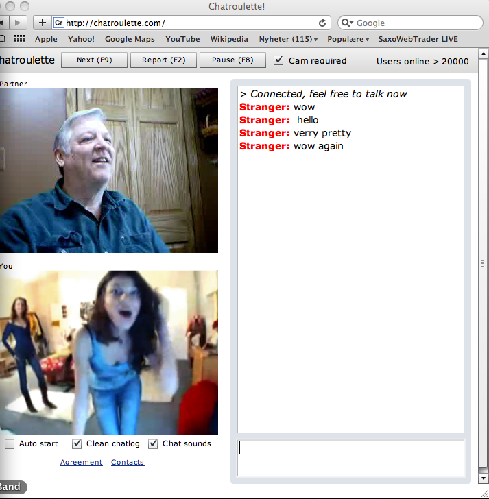Viewport: 489px width, 499px height.
Task: Click the window resize grip icon
Action: pyautogui.click(x=484, y=494)
